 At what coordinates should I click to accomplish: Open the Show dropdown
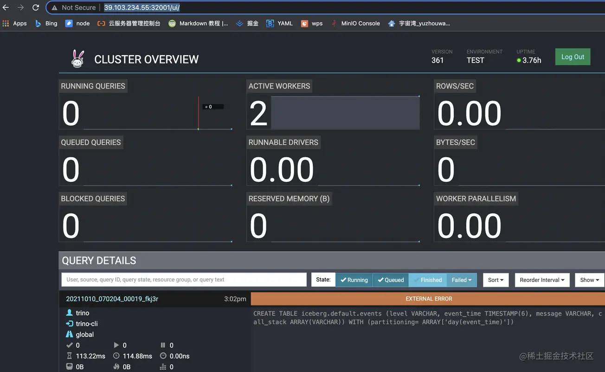point(590,280)
